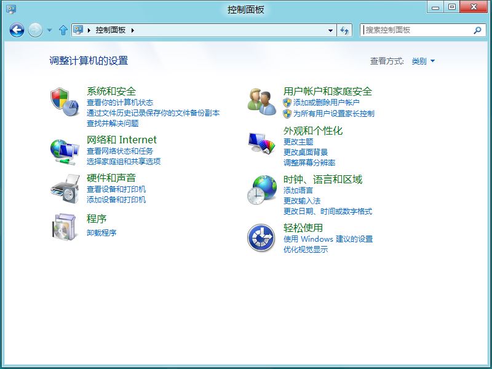Click the Back arrow button
Screen dimensions: 492x369
coord(17,30)
